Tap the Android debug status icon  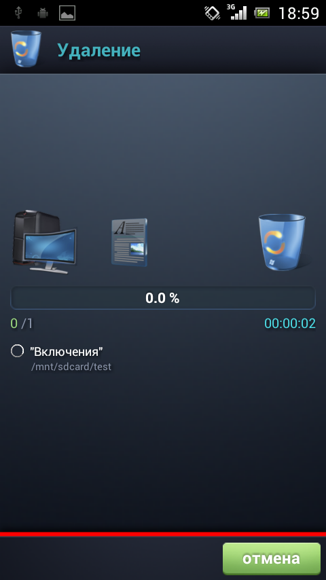43,14
